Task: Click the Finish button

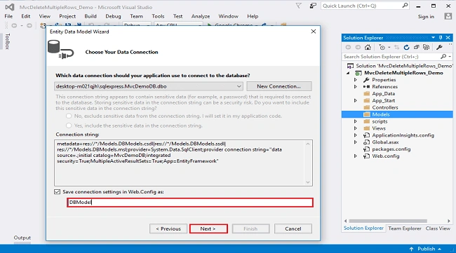Action: coord(250,228)
